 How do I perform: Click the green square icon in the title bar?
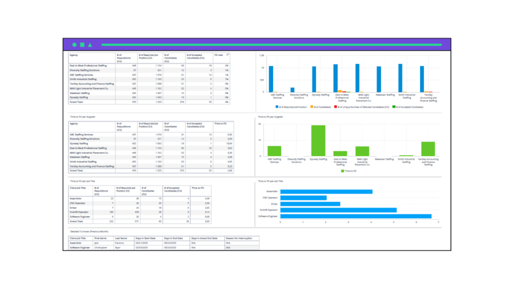82,45
